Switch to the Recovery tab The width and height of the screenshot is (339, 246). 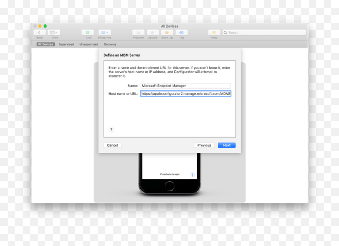(110, 44)
